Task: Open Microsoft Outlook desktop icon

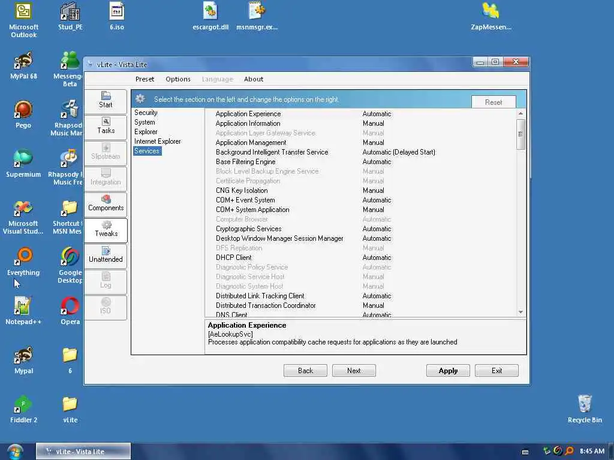Action: [x=23, y=20]
